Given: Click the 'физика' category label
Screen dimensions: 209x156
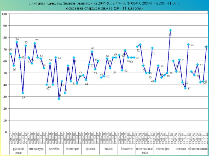Looking at the screenshot, I should [x=90, y=149].
